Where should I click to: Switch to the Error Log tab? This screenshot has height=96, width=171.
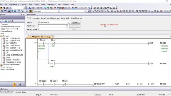(x=79, y=18)
